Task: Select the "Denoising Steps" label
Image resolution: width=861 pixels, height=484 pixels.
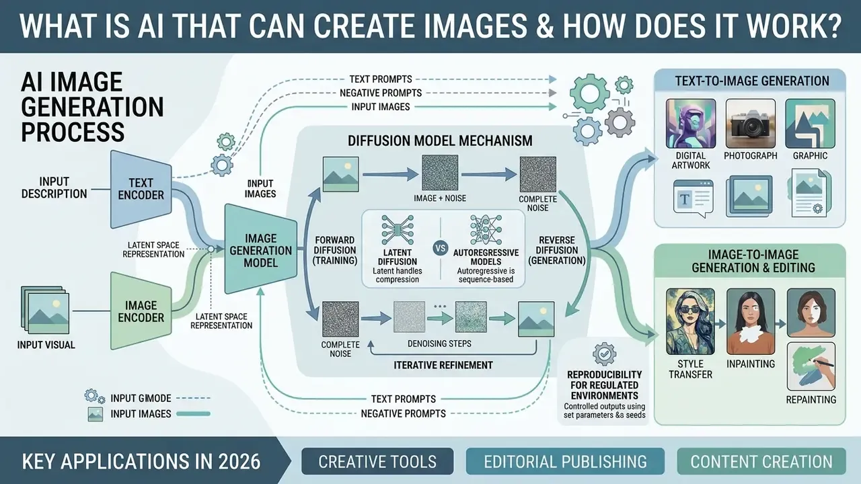Action: pos(440,344)
